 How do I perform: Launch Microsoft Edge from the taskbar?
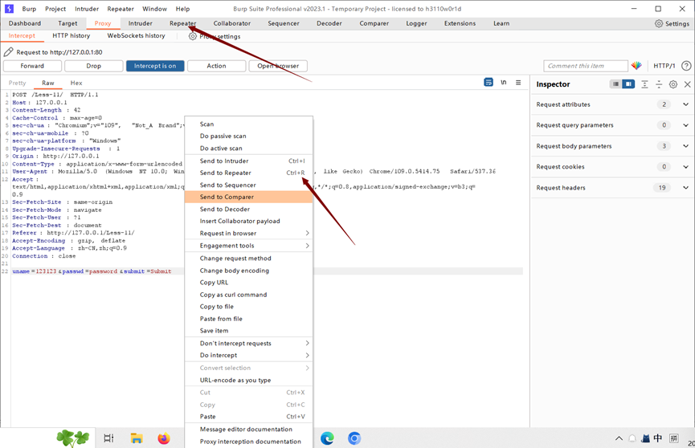pyautogui.click(x=328, y=438)
